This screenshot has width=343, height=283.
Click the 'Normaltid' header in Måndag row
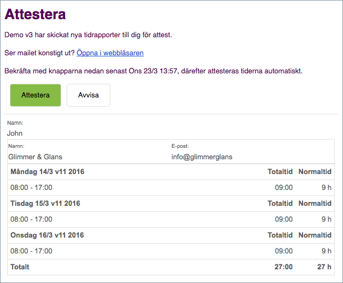[315, 172]
